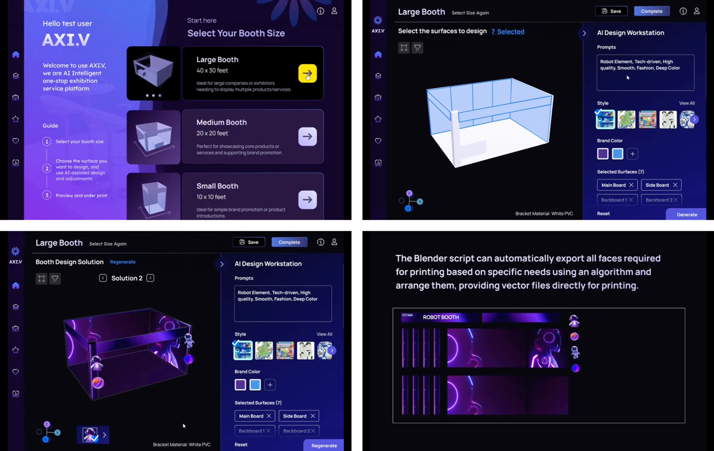Click the yellow arrow on Large Booth card

pyautogui.click(x=307, y=74)
